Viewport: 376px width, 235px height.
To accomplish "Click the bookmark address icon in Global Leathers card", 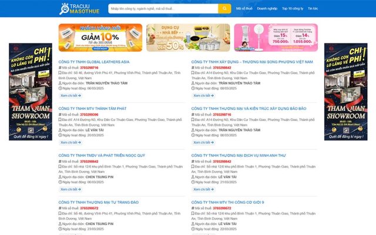I will click(60, 73).
